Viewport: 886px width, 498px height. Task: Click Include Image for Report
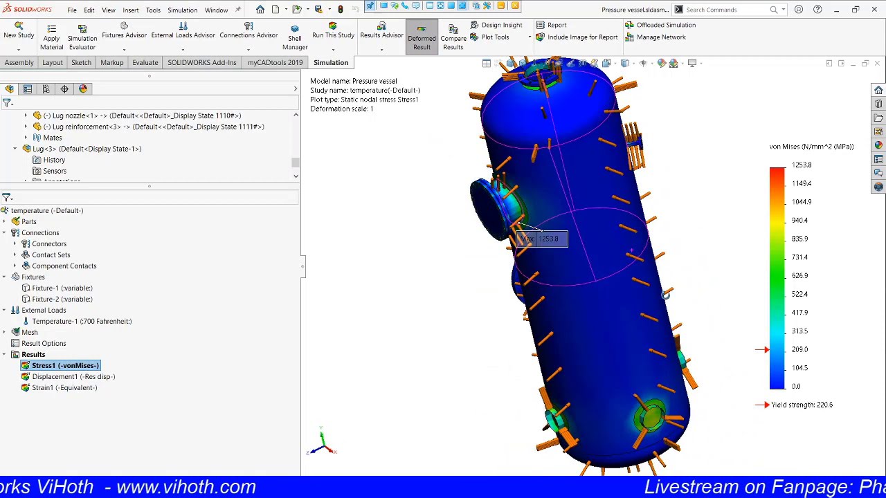click(x=577, y=37)
